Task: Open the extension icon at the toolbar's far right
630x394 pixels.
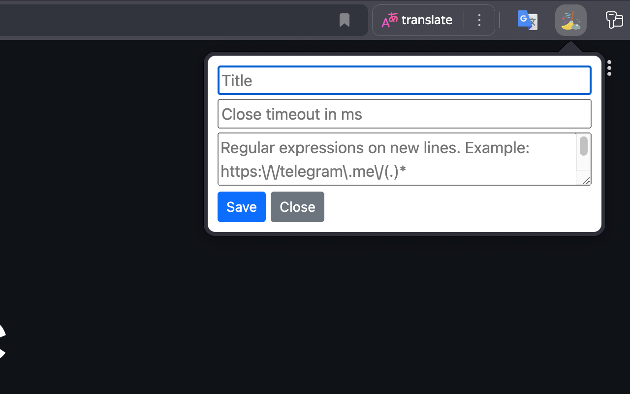Action: [614, 20]
